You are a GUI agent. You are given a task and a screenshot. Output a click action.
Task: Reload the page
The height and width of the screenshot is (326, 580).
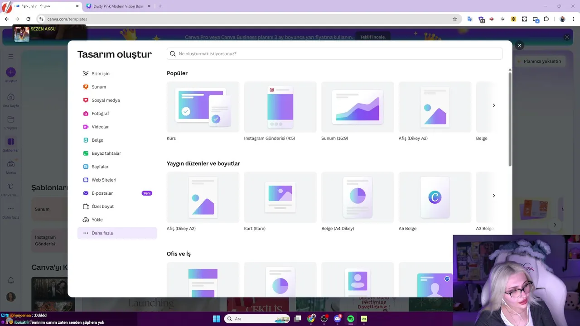pyautogui.click(x=28, y=19)
